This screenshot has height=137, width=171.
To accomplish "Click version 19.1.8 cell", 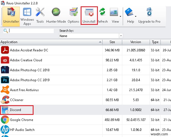I will 136,70.
